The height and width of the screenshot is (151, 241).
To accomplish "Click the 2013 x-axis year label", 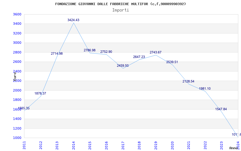I will [57, 146].
